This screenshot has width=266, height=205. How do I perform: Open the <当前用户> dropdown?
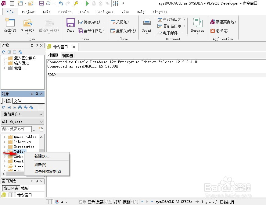[22, 114]
